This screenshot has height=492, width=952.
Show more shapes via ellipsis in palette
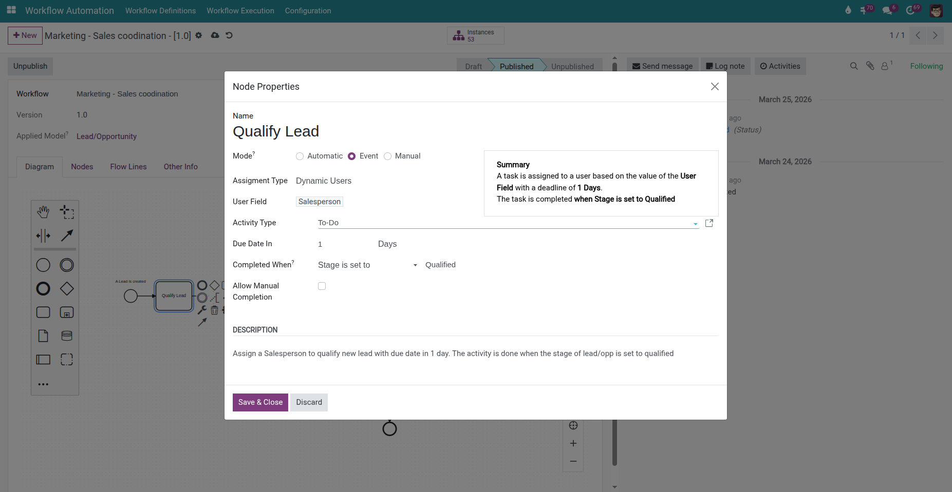tap(43, 384)
